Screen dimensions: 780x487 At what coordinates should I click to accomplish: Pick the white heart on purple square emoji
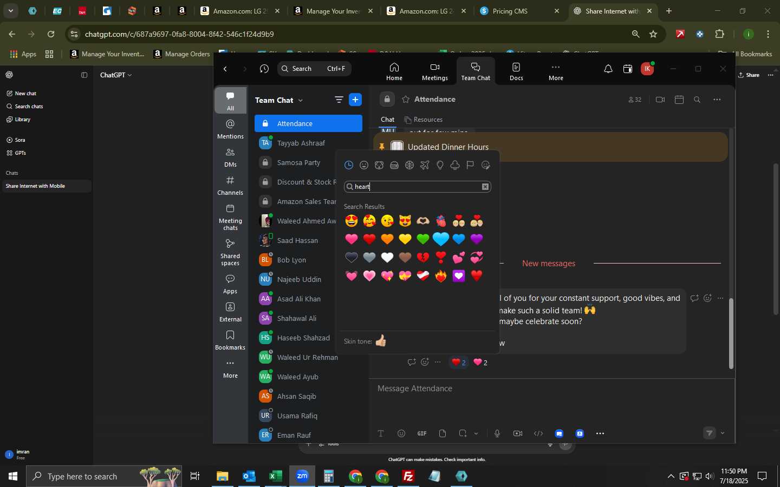459,276
